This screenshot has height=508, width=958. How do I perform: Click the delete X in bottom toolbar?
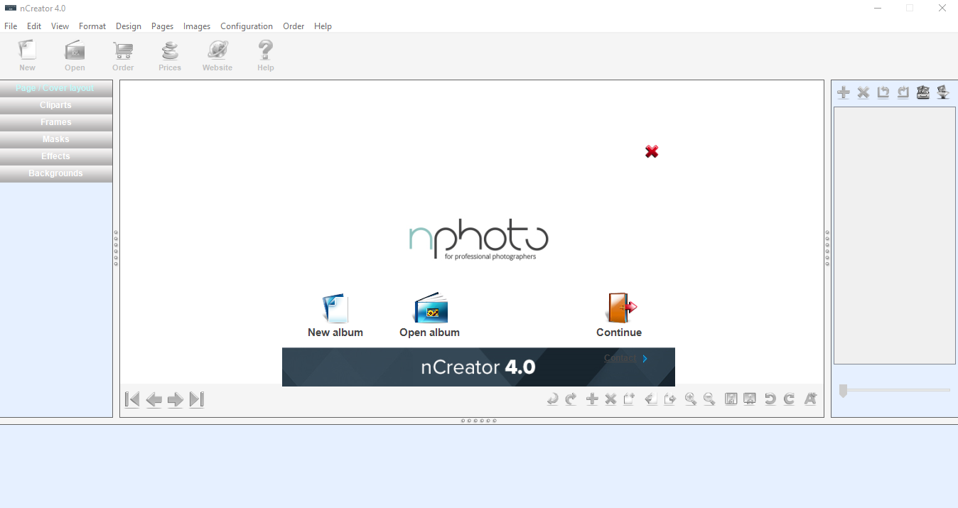(x=610, y=399)
